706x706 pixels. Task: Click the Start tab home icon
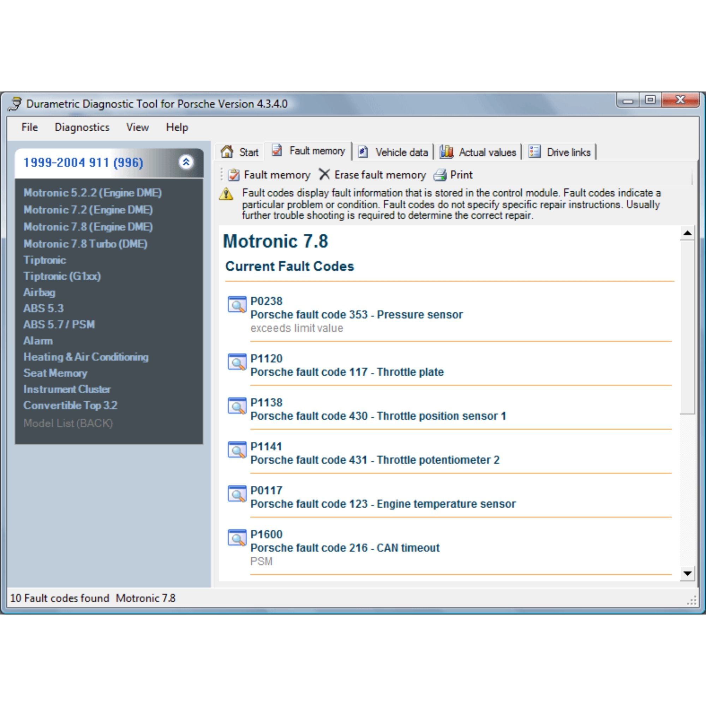tap(227, 151)
